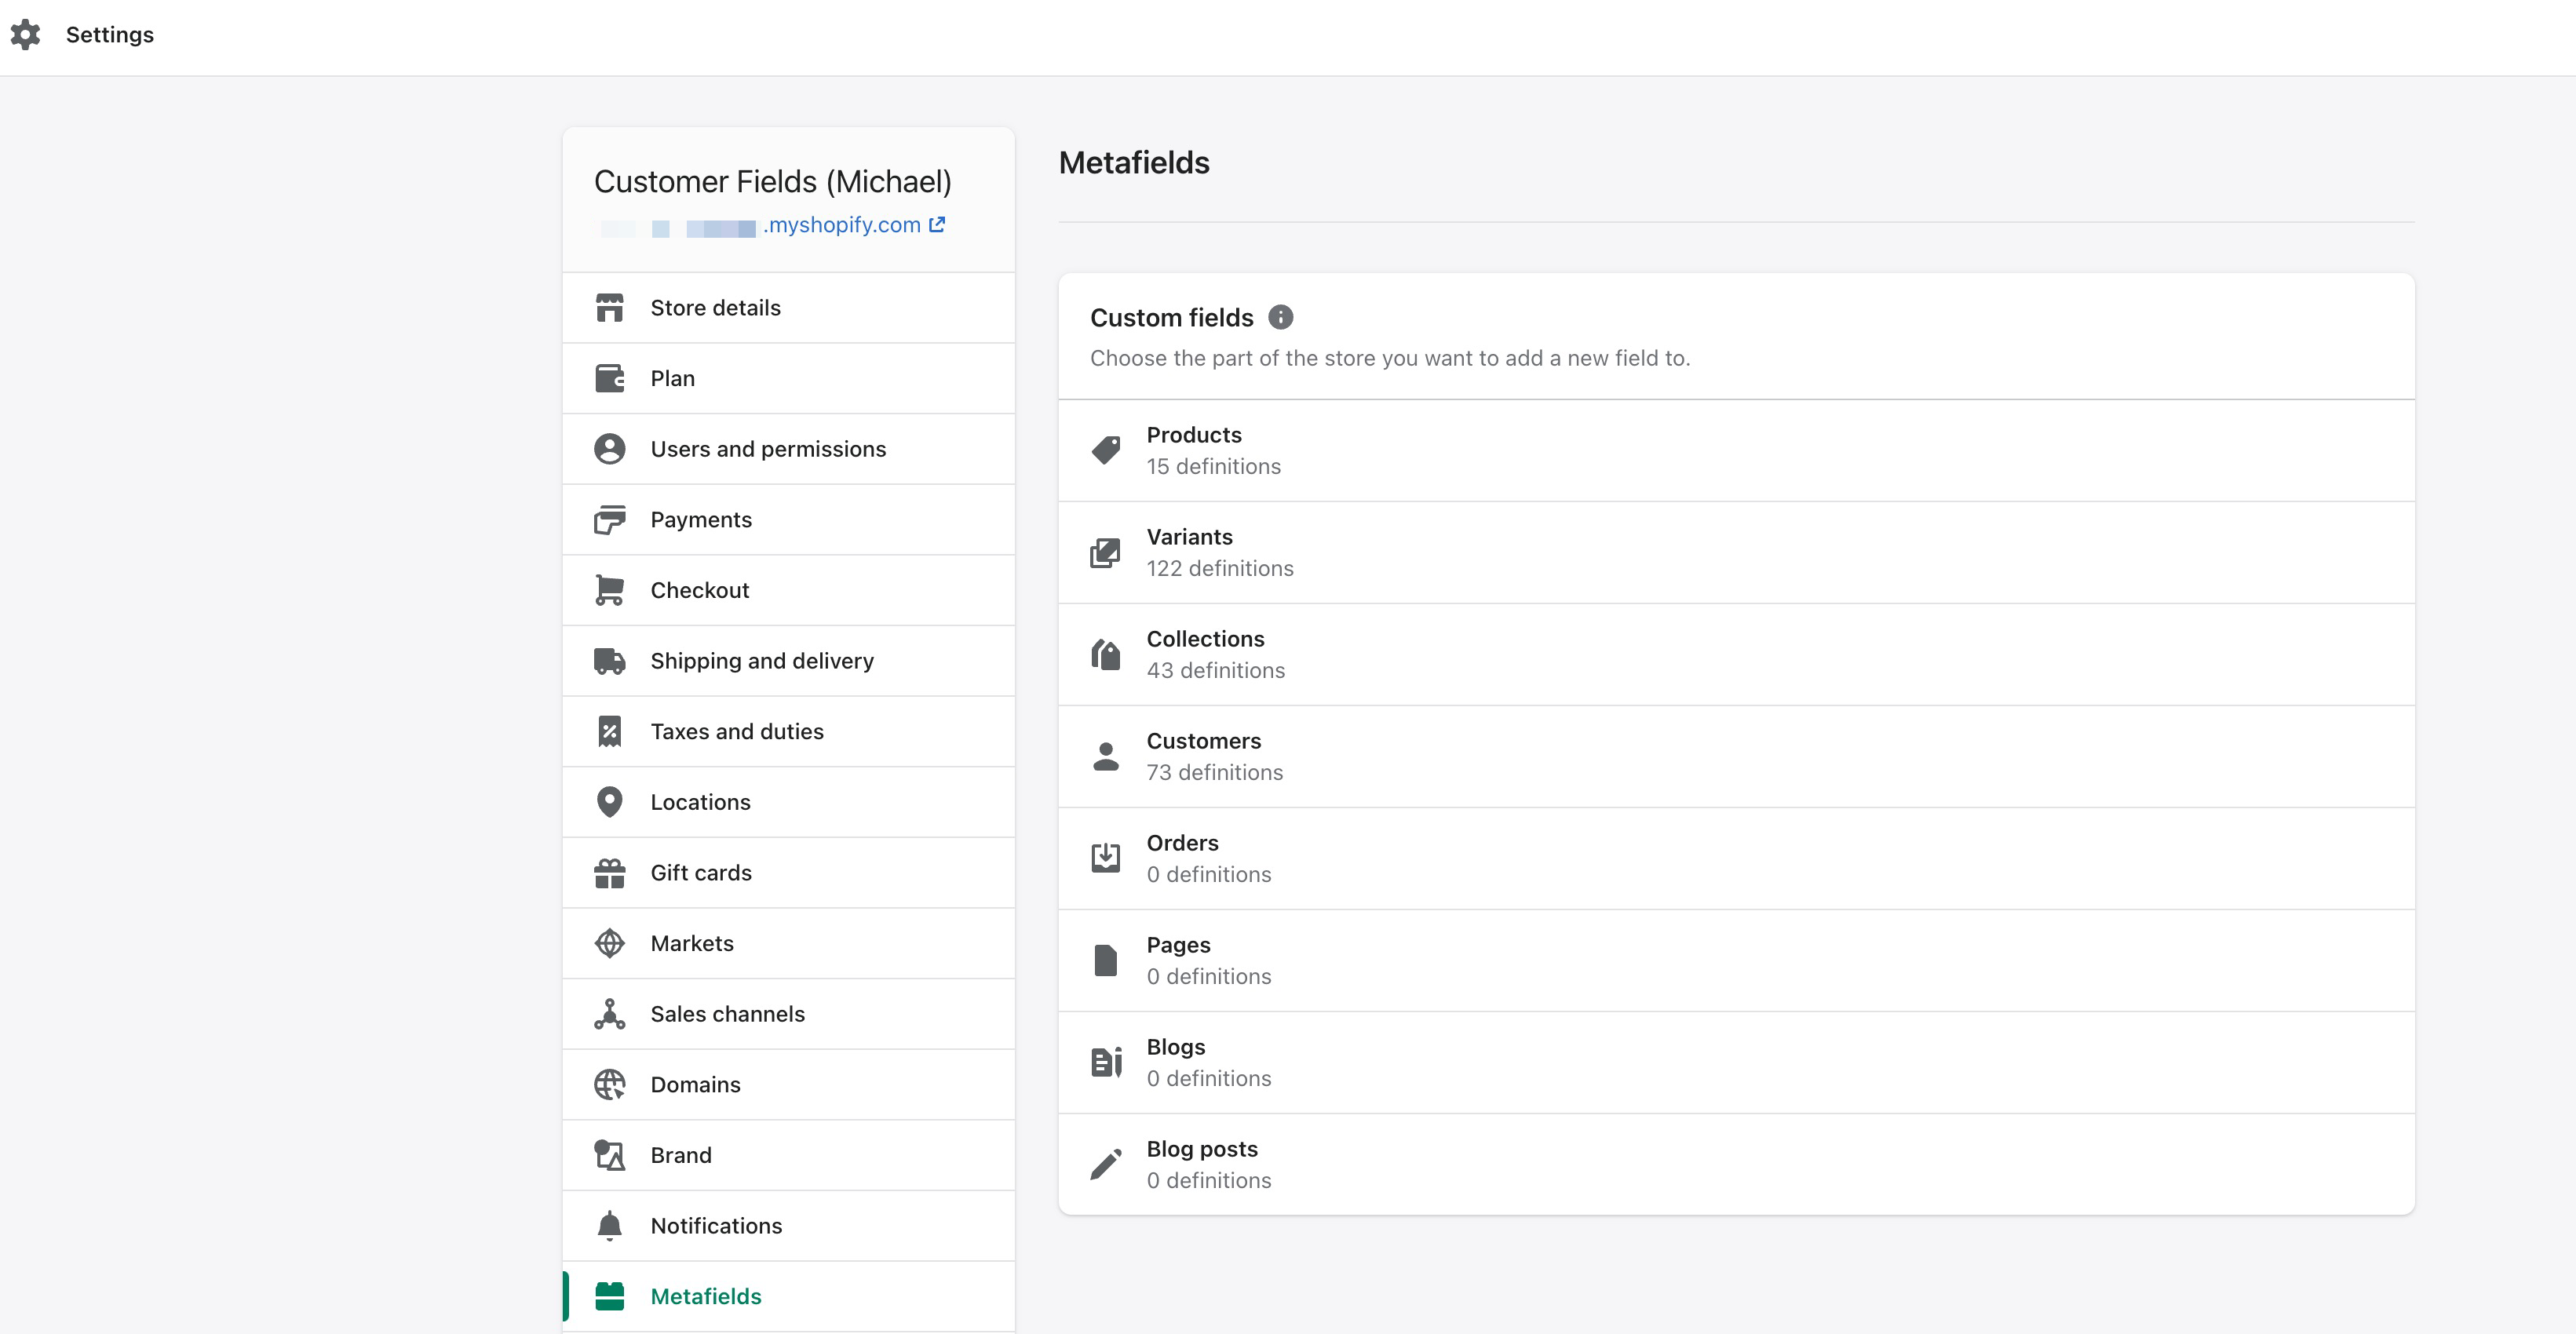The width and height of the screenshot is (2576, 1334).
Task: Click the Products tag icon
Action: coord(1105,450)
